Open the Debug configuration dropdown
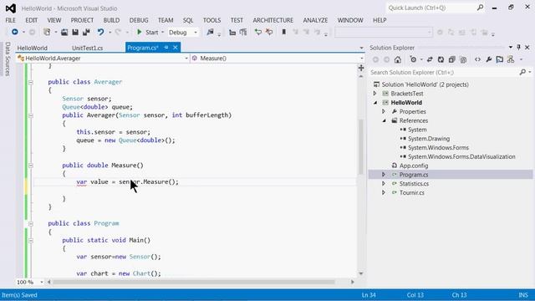The height and width of the screenshot is (301, 535). click(x=196, y=33)
